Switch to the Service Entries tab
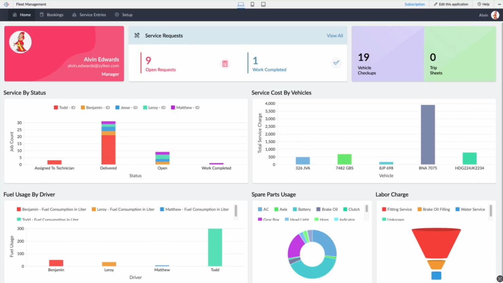The height and width of the screenshot is (283, 503). (89, 15)
